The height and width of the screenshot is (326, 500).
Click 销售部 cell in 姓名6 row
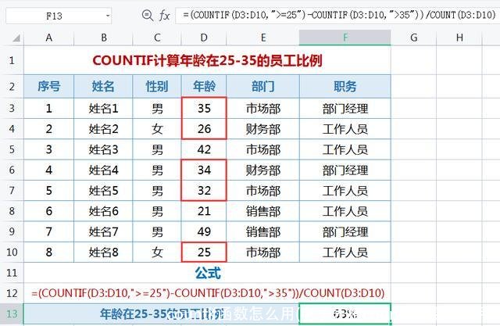(x=263, y=211)
